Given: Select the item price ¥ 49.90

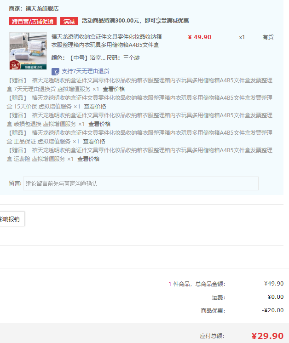Looking at the screenshot, I should click(199, 37).
